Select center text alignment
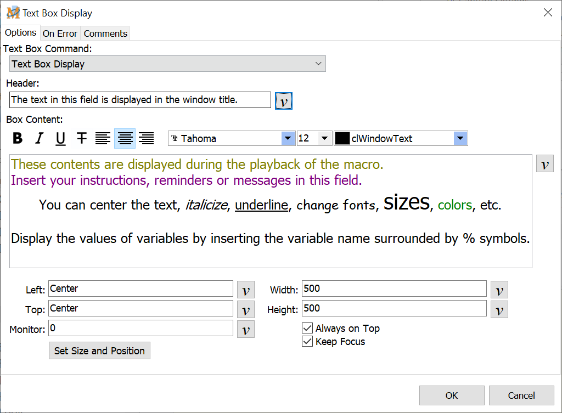The height and width of the screenshot is (413, 562). click(125, 138)
